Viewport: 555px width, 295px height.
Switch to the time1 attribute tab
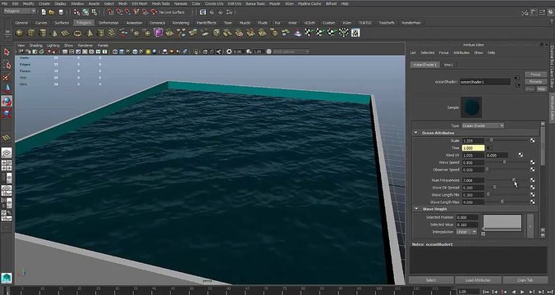click(448, 65)
